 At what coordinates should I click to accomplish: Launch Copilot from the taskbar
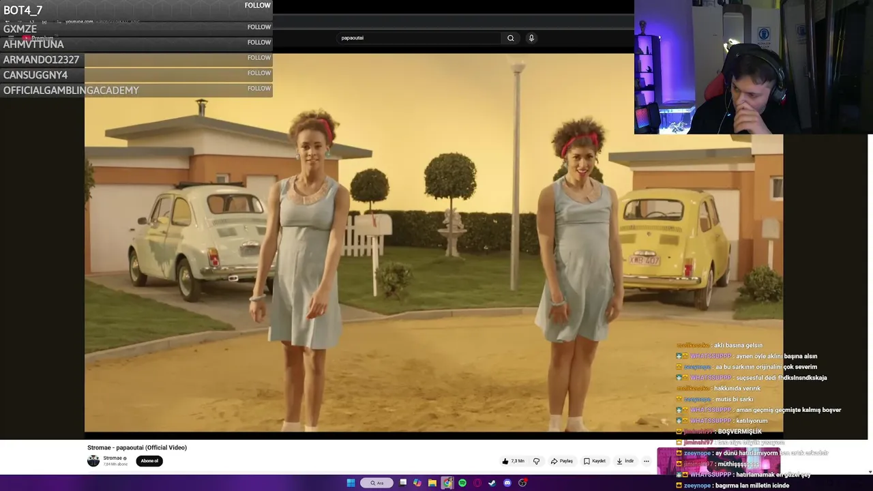[x=417, y=483]
